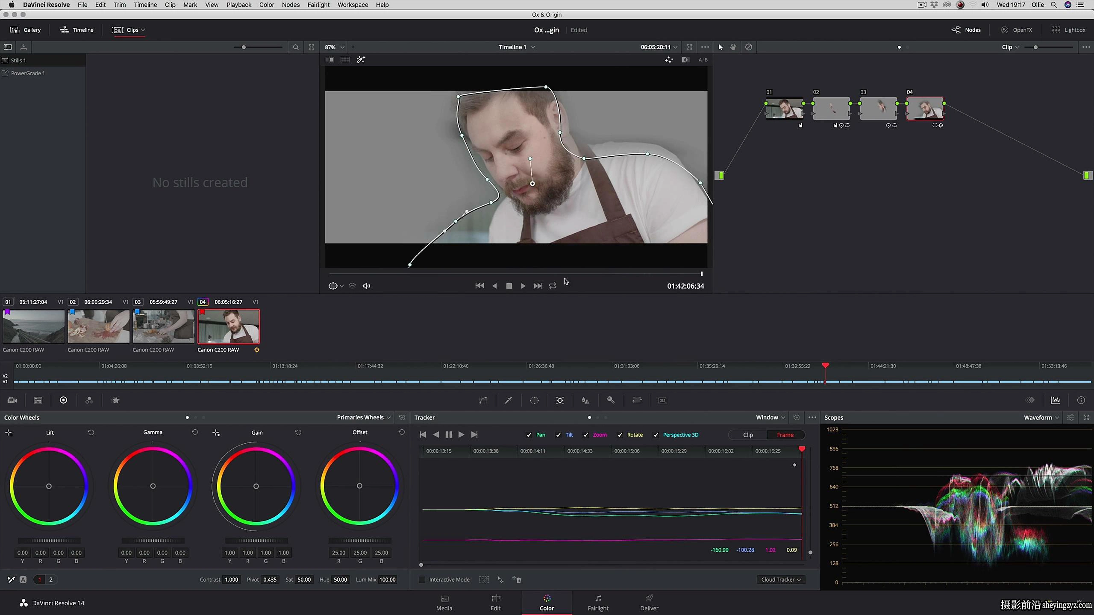Viewport: 1094px width, 615px height.
Task: Open the Curves palette icon
Action: point(483,400)
